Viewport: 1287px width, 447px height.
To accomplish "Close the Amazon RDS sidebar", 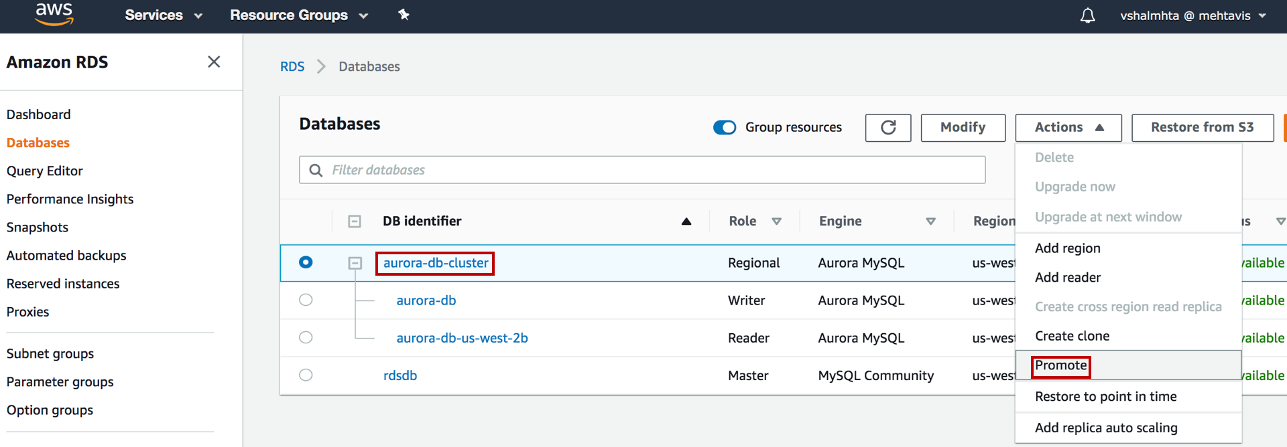I will tap(214, 62).
